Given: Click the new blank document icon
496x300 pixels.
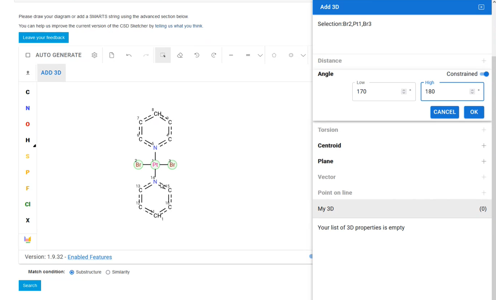Looking at the screenshot, I should [x=112, y=55].
